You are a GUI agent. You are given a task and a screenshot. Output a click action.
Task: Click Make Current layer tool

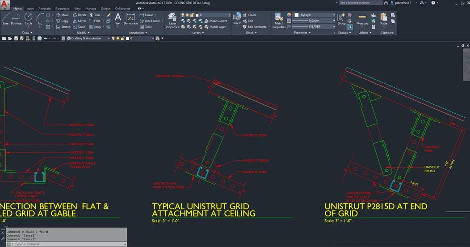(x=216, y=21)
